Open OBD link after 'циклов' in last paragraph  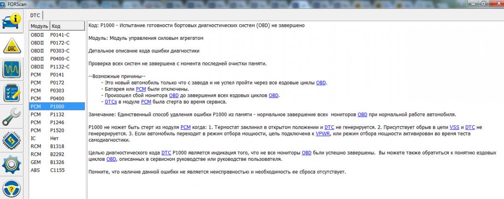point(111,159)
